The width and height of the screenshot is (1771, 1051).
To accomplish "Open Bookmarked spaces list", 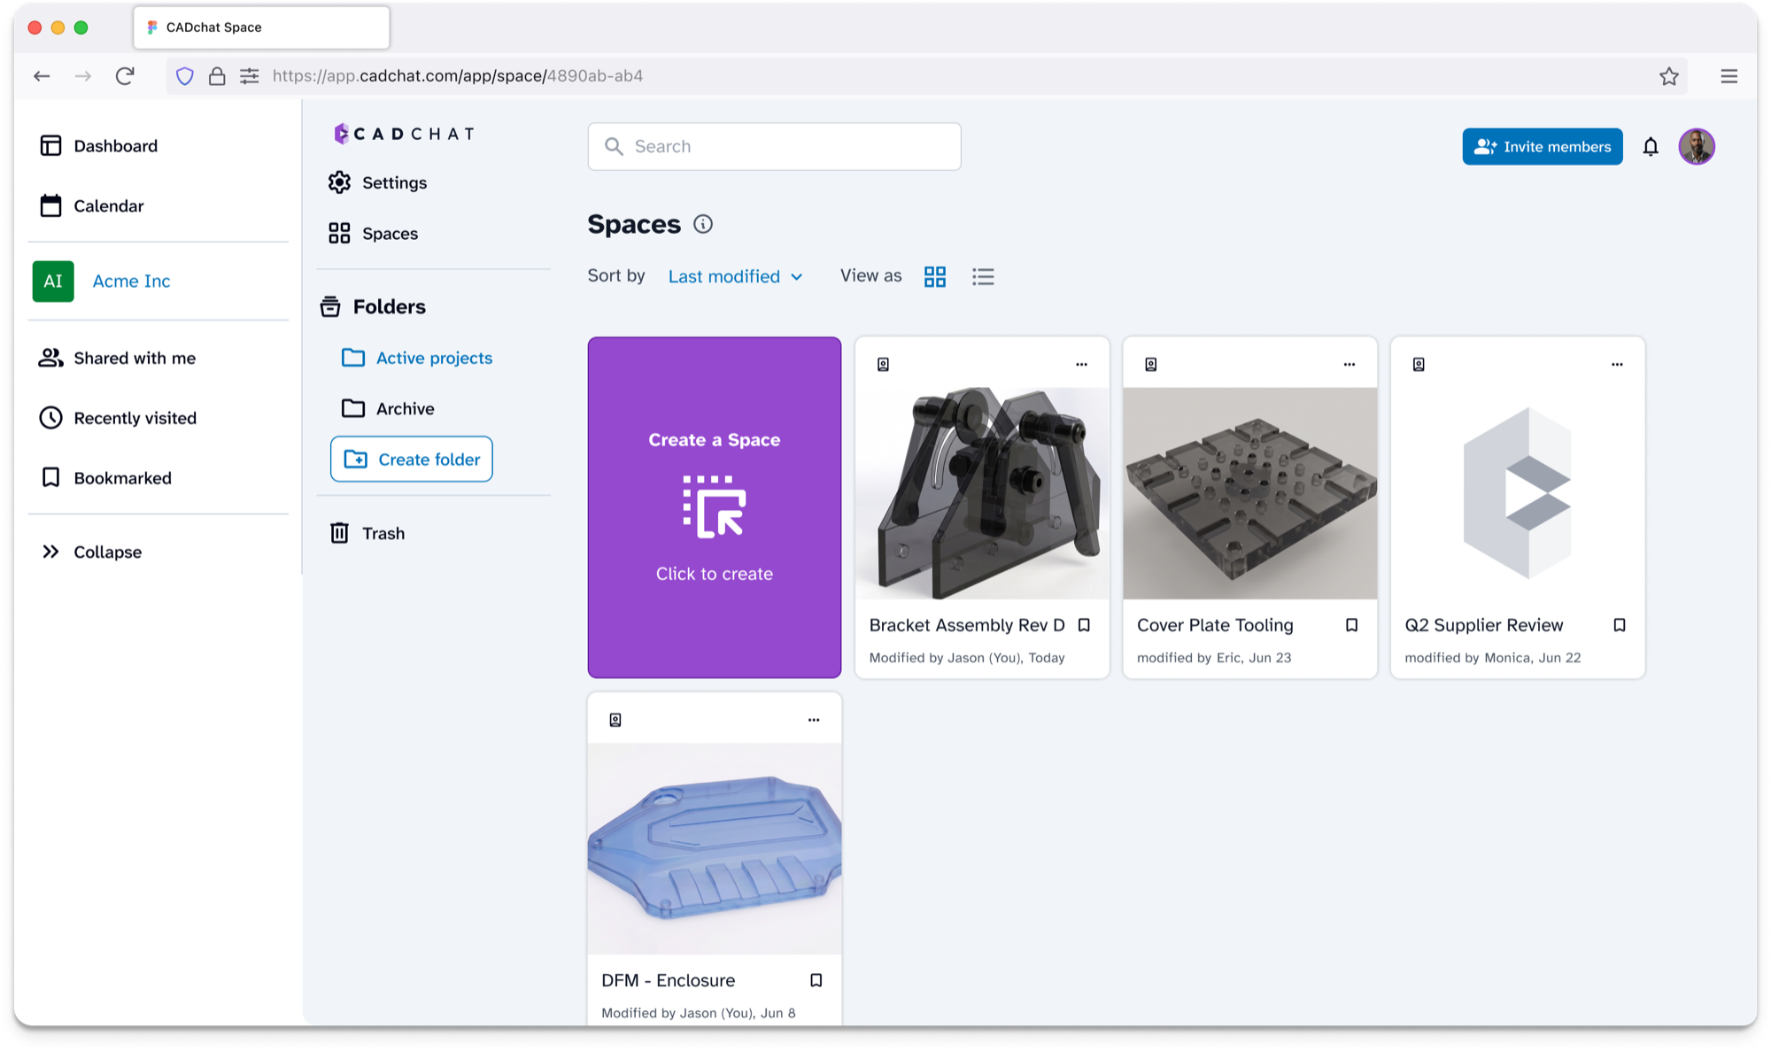I will 105,477.
